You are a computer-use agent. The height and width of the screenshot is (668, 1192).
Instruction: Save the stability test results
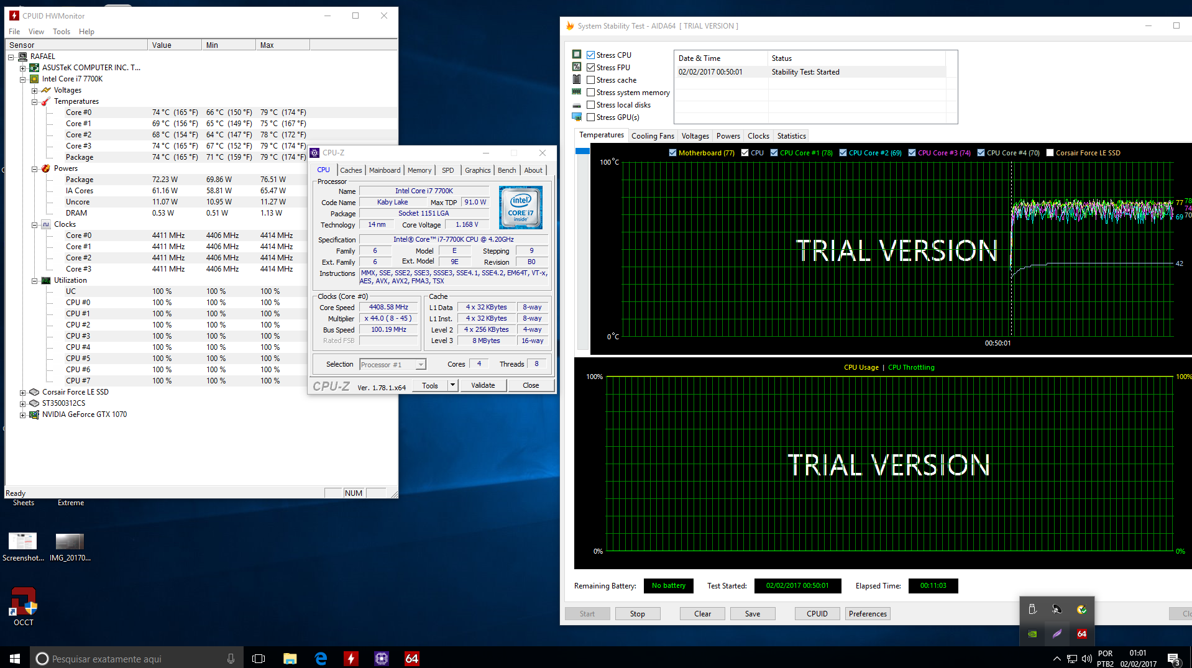click(753, 614)
